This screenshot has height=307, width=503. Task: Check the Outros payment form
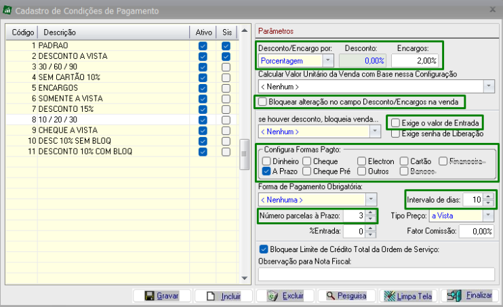point(361,171)
